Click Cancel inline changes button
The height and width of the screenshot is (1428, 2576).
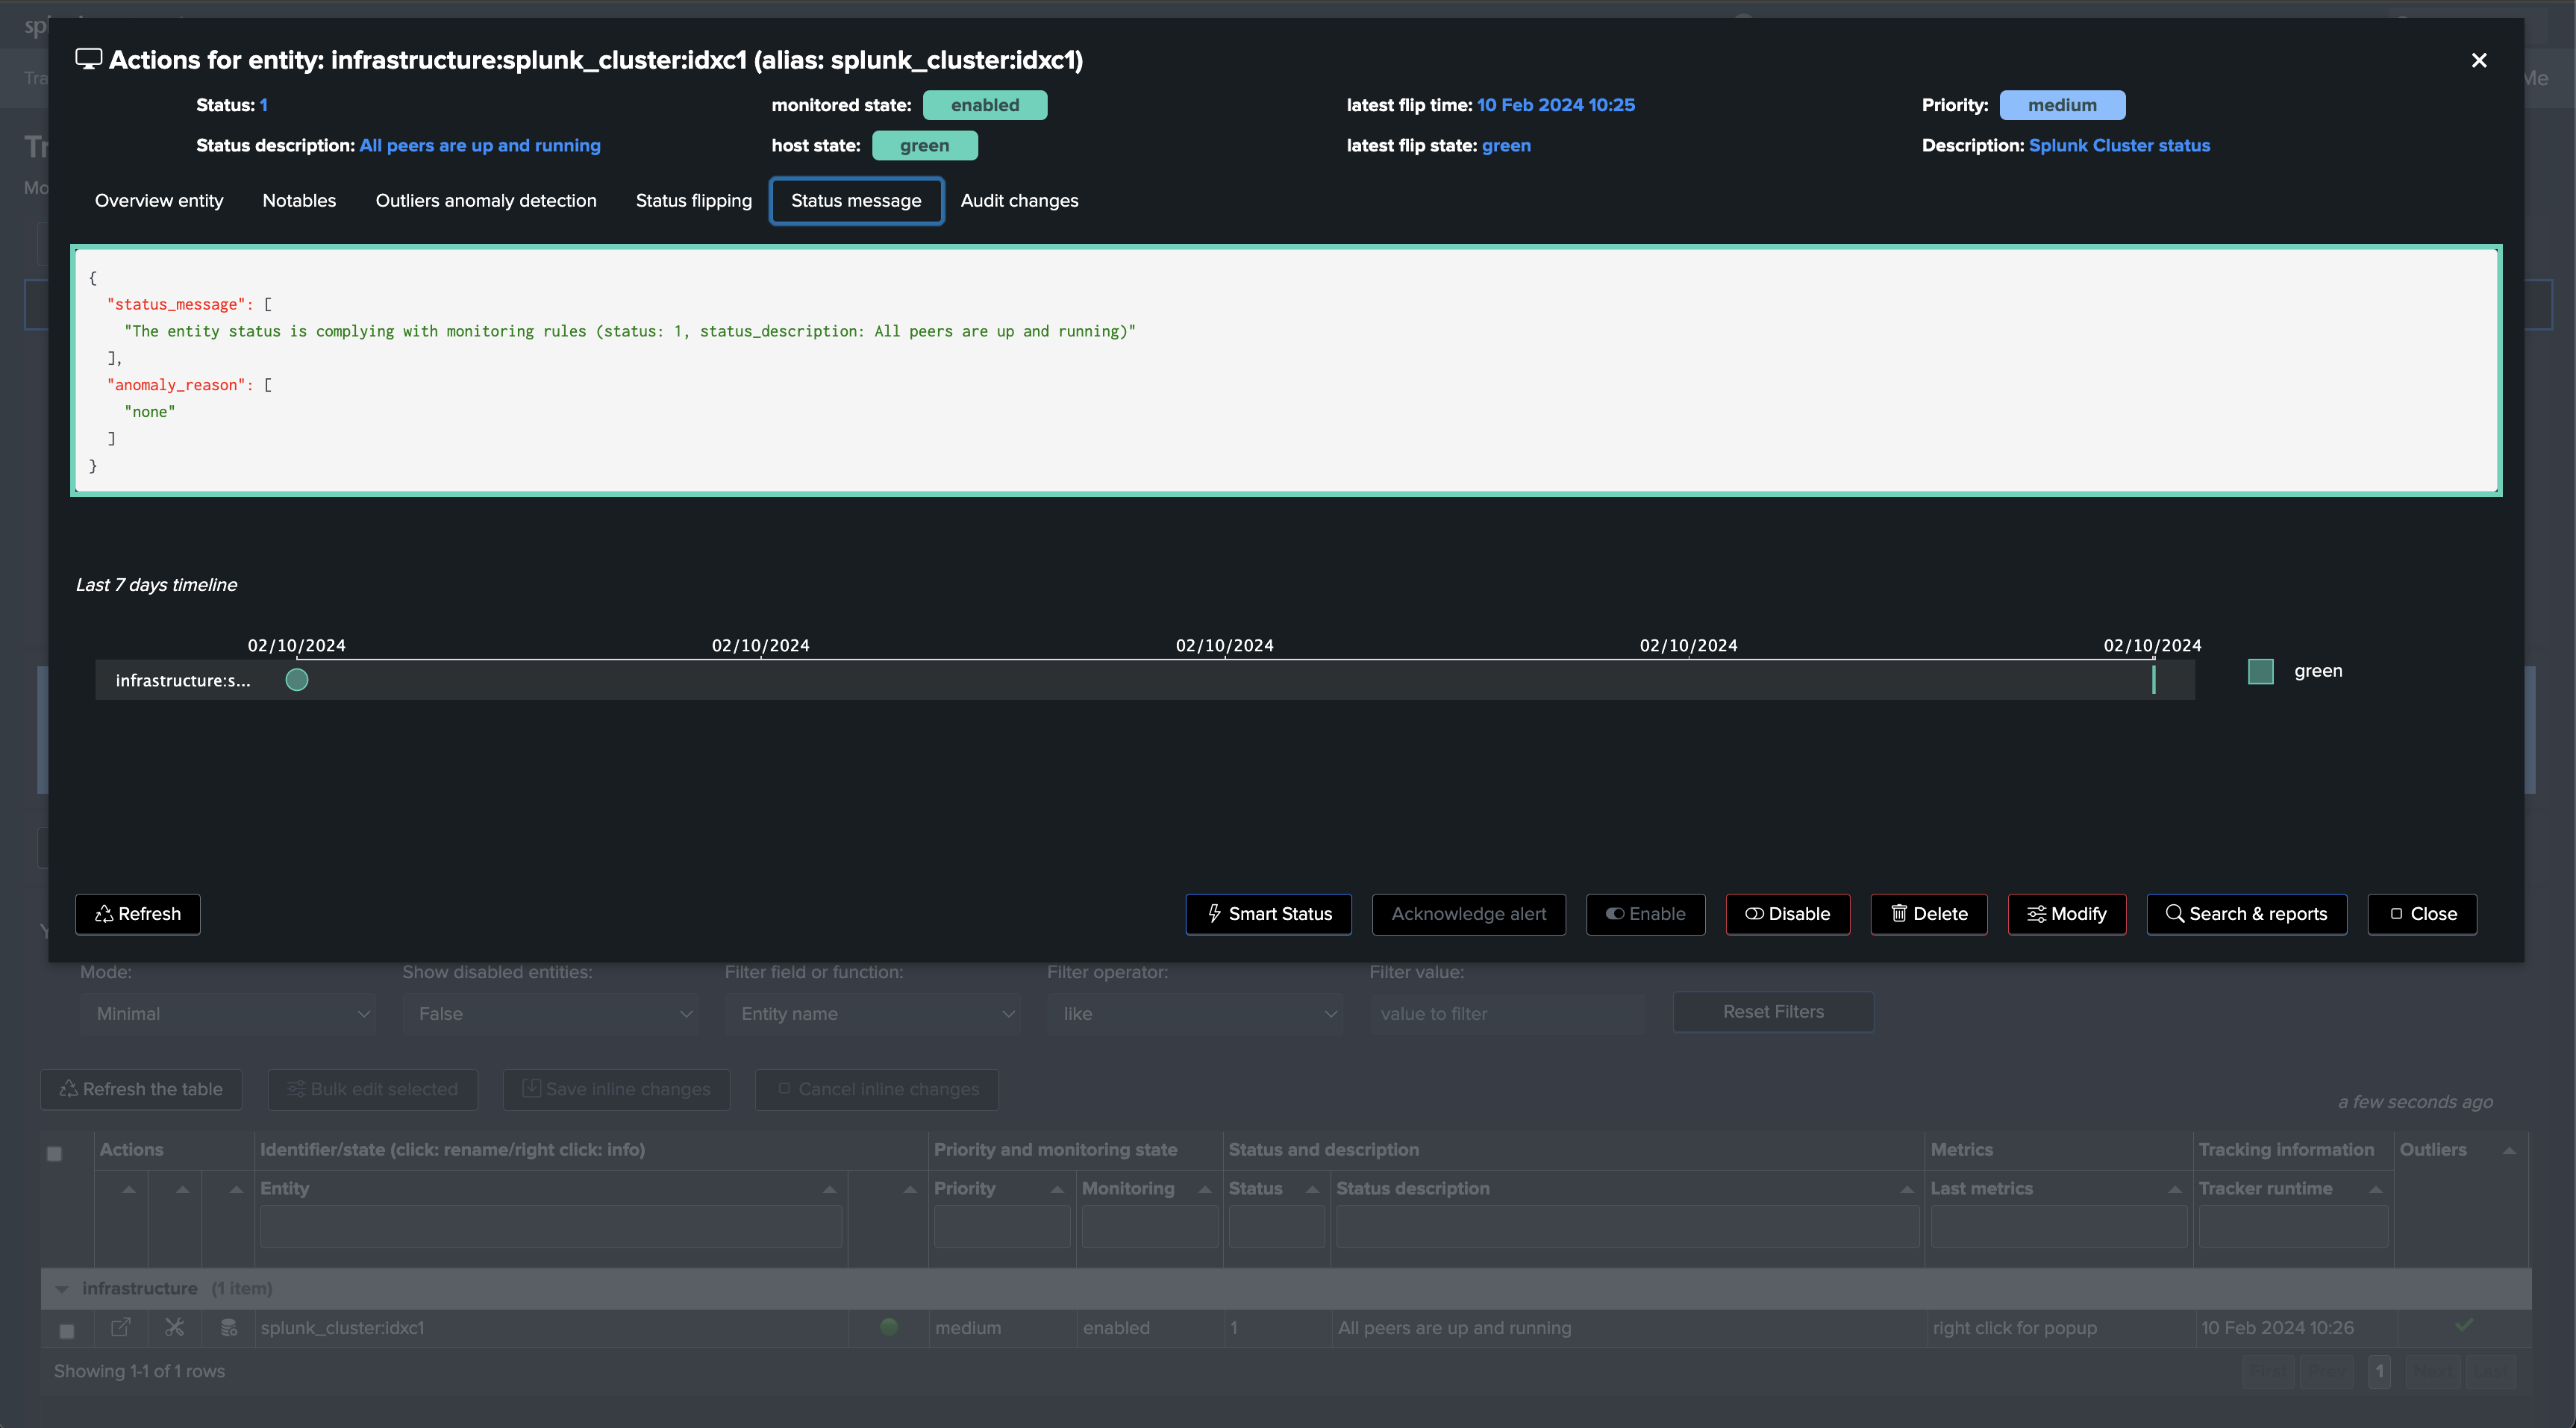(x=877, y=1090)
